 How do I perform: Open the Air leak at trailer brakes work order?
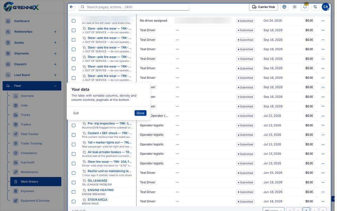(x=110, y=152)
